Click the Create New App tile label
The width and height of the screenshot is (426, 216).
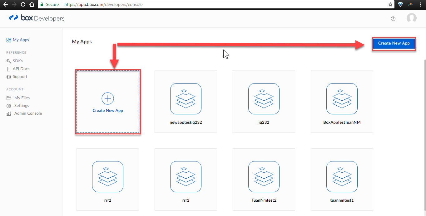point(108,111)
